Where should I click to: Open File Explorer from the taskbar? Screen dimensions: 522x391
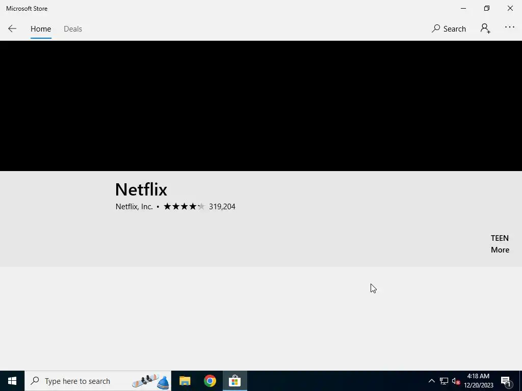[185, 381]
